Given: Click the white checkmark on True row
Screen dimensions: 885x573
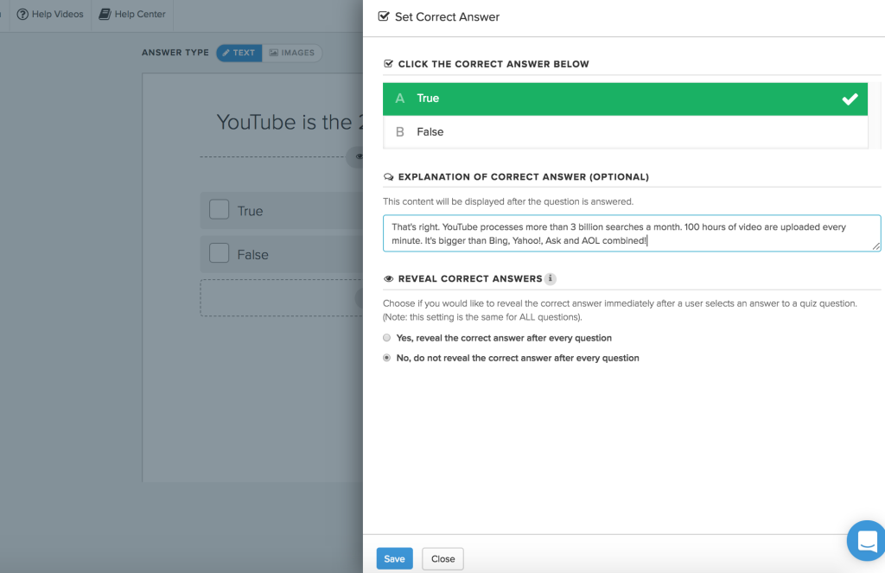Looking at the screenshot, I should point(850,99).
